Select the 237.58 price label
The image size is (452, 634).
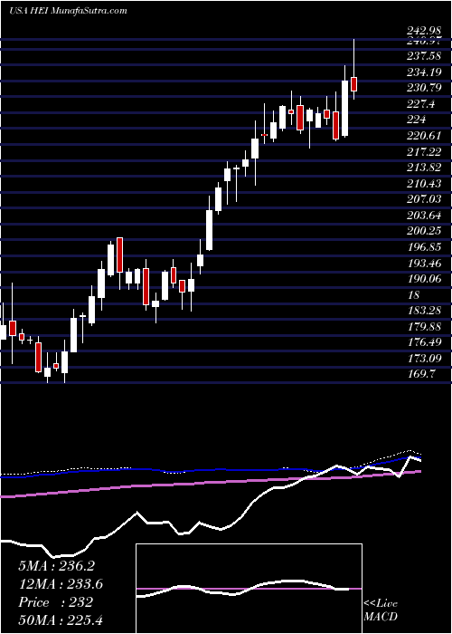[425, 57]
